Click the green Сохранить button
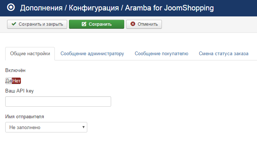Image resolution: width=257 pixels, height=144 pixels. (x=97, y=24)
